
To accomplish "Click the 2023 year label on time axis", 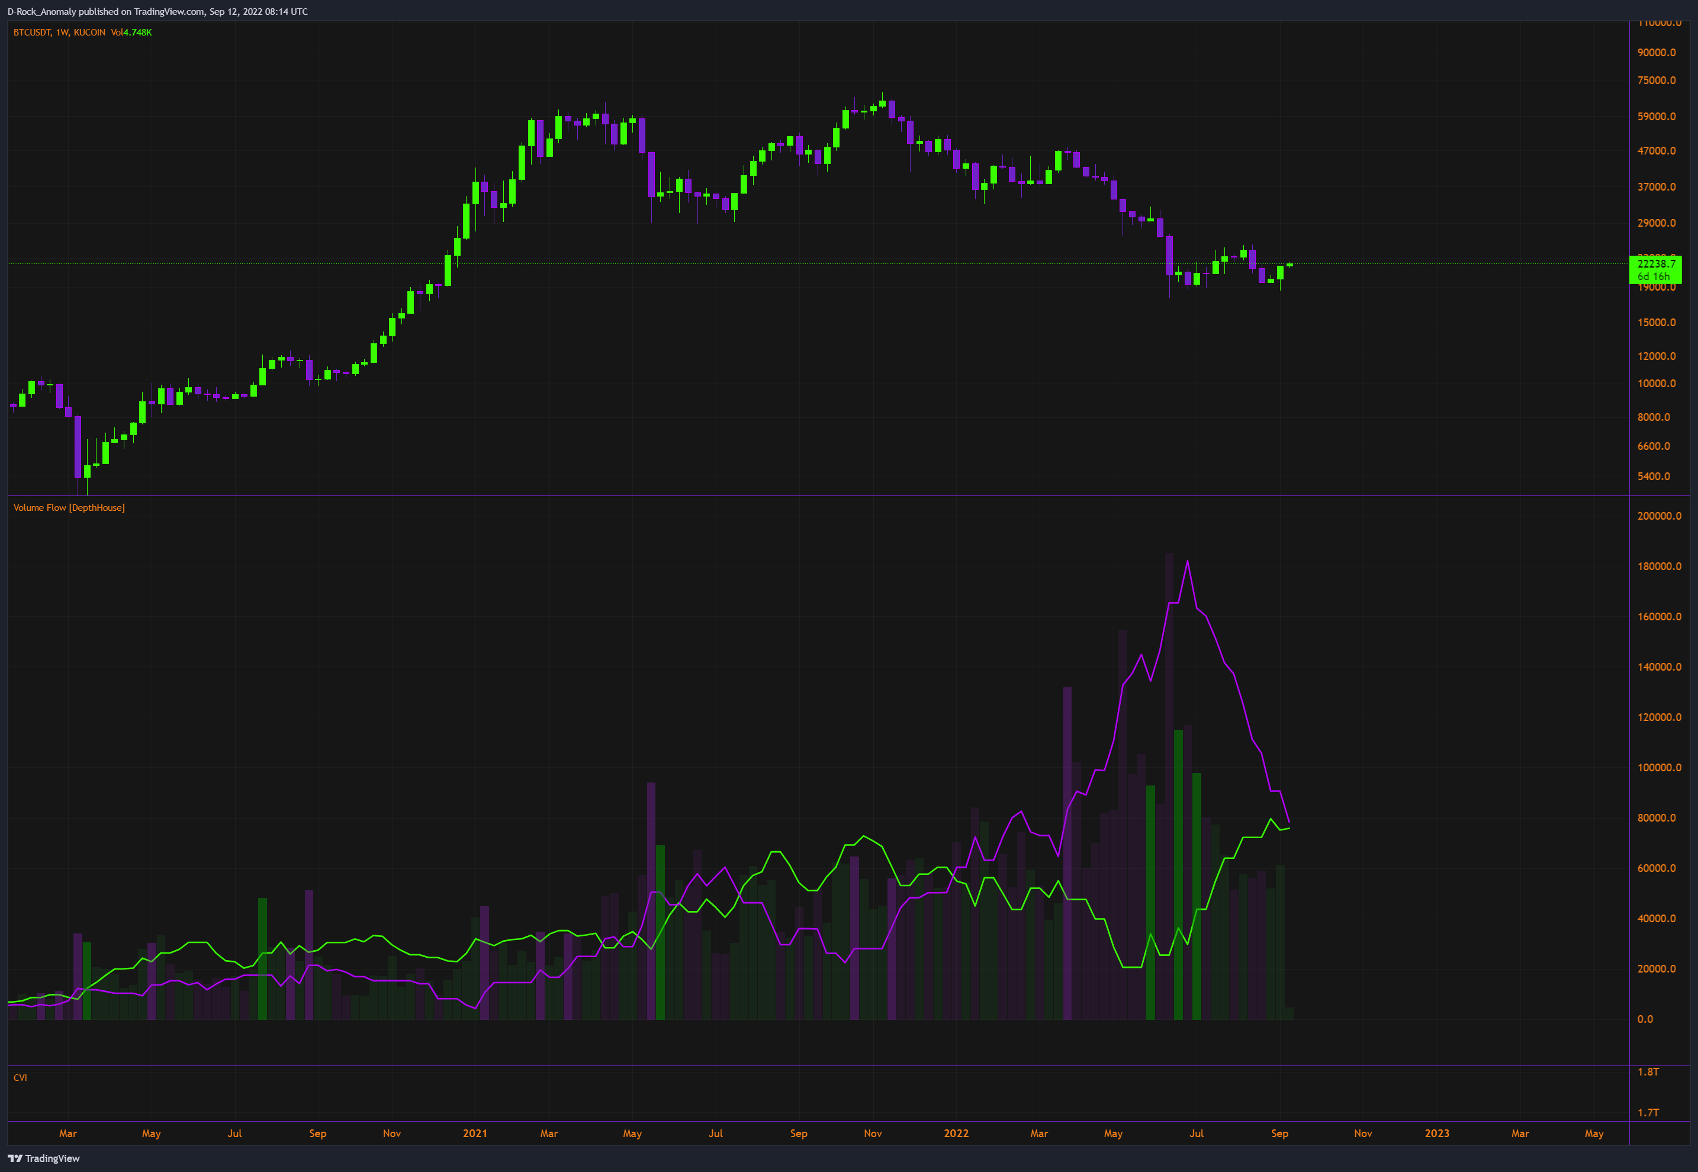I will (x=1437, y=1133).
